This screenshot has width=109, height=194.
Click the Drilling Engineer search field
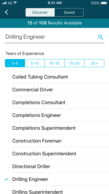tap(55, 37)
